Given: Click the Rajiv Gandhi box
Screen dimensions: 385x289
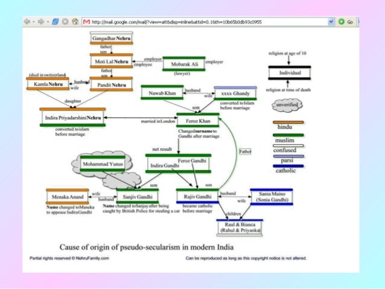Looking at the screenshot, I should point(197,196).
